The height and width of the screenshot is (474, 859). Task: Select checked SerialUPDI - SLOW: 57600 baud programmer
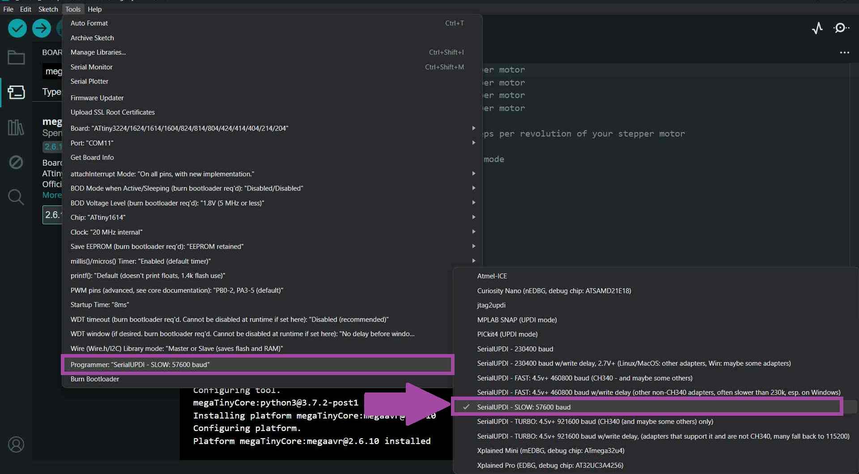pos(523,407)
